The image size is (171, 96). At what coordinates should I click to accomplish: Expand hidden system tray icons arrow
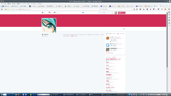pyautogui.click(x=146, y=95)
